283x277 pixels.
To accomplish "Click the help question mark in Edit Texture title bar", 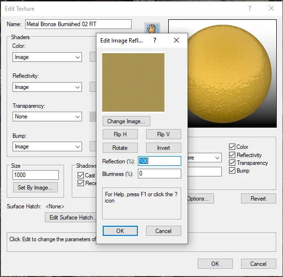I will [x=249, y=8].
